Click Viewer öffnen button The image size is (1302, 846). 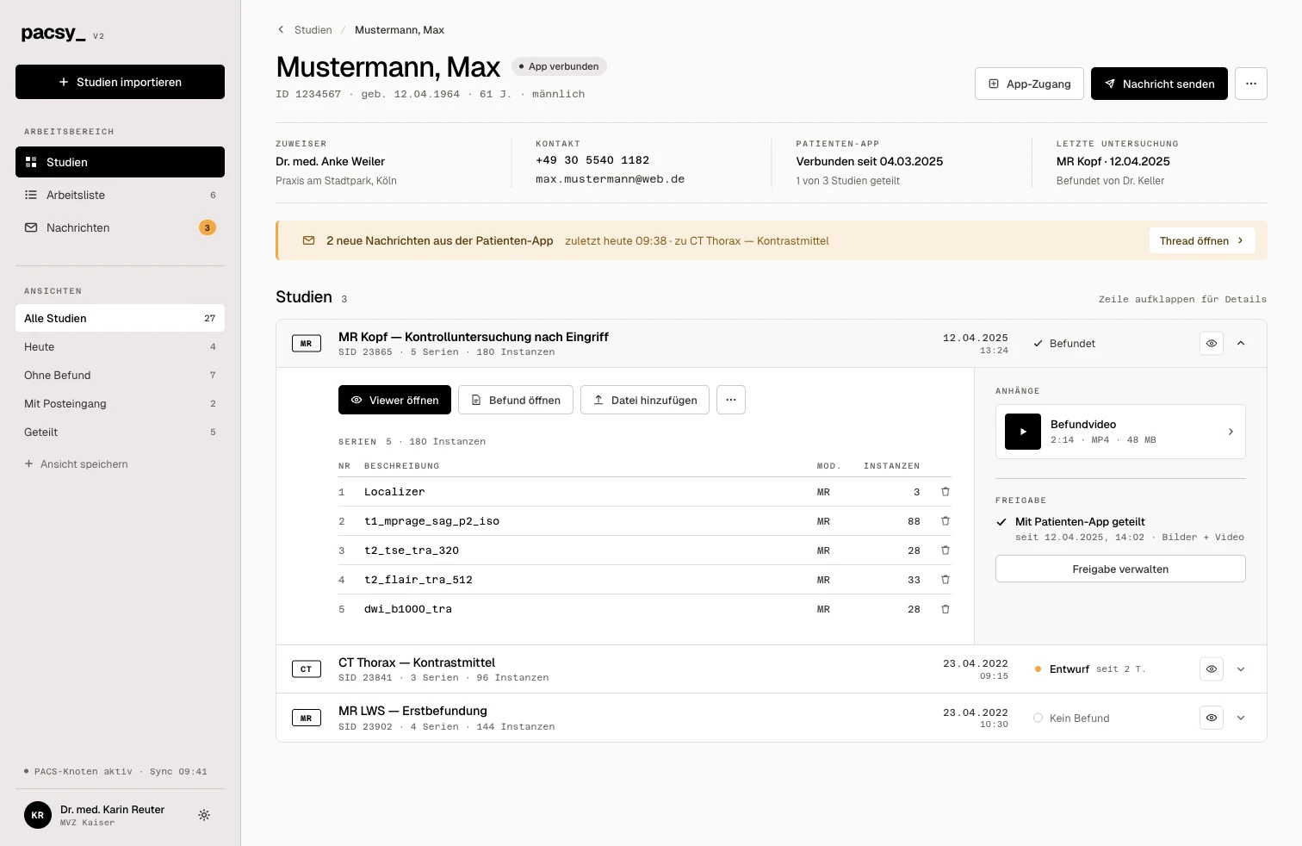click(394, 400)
